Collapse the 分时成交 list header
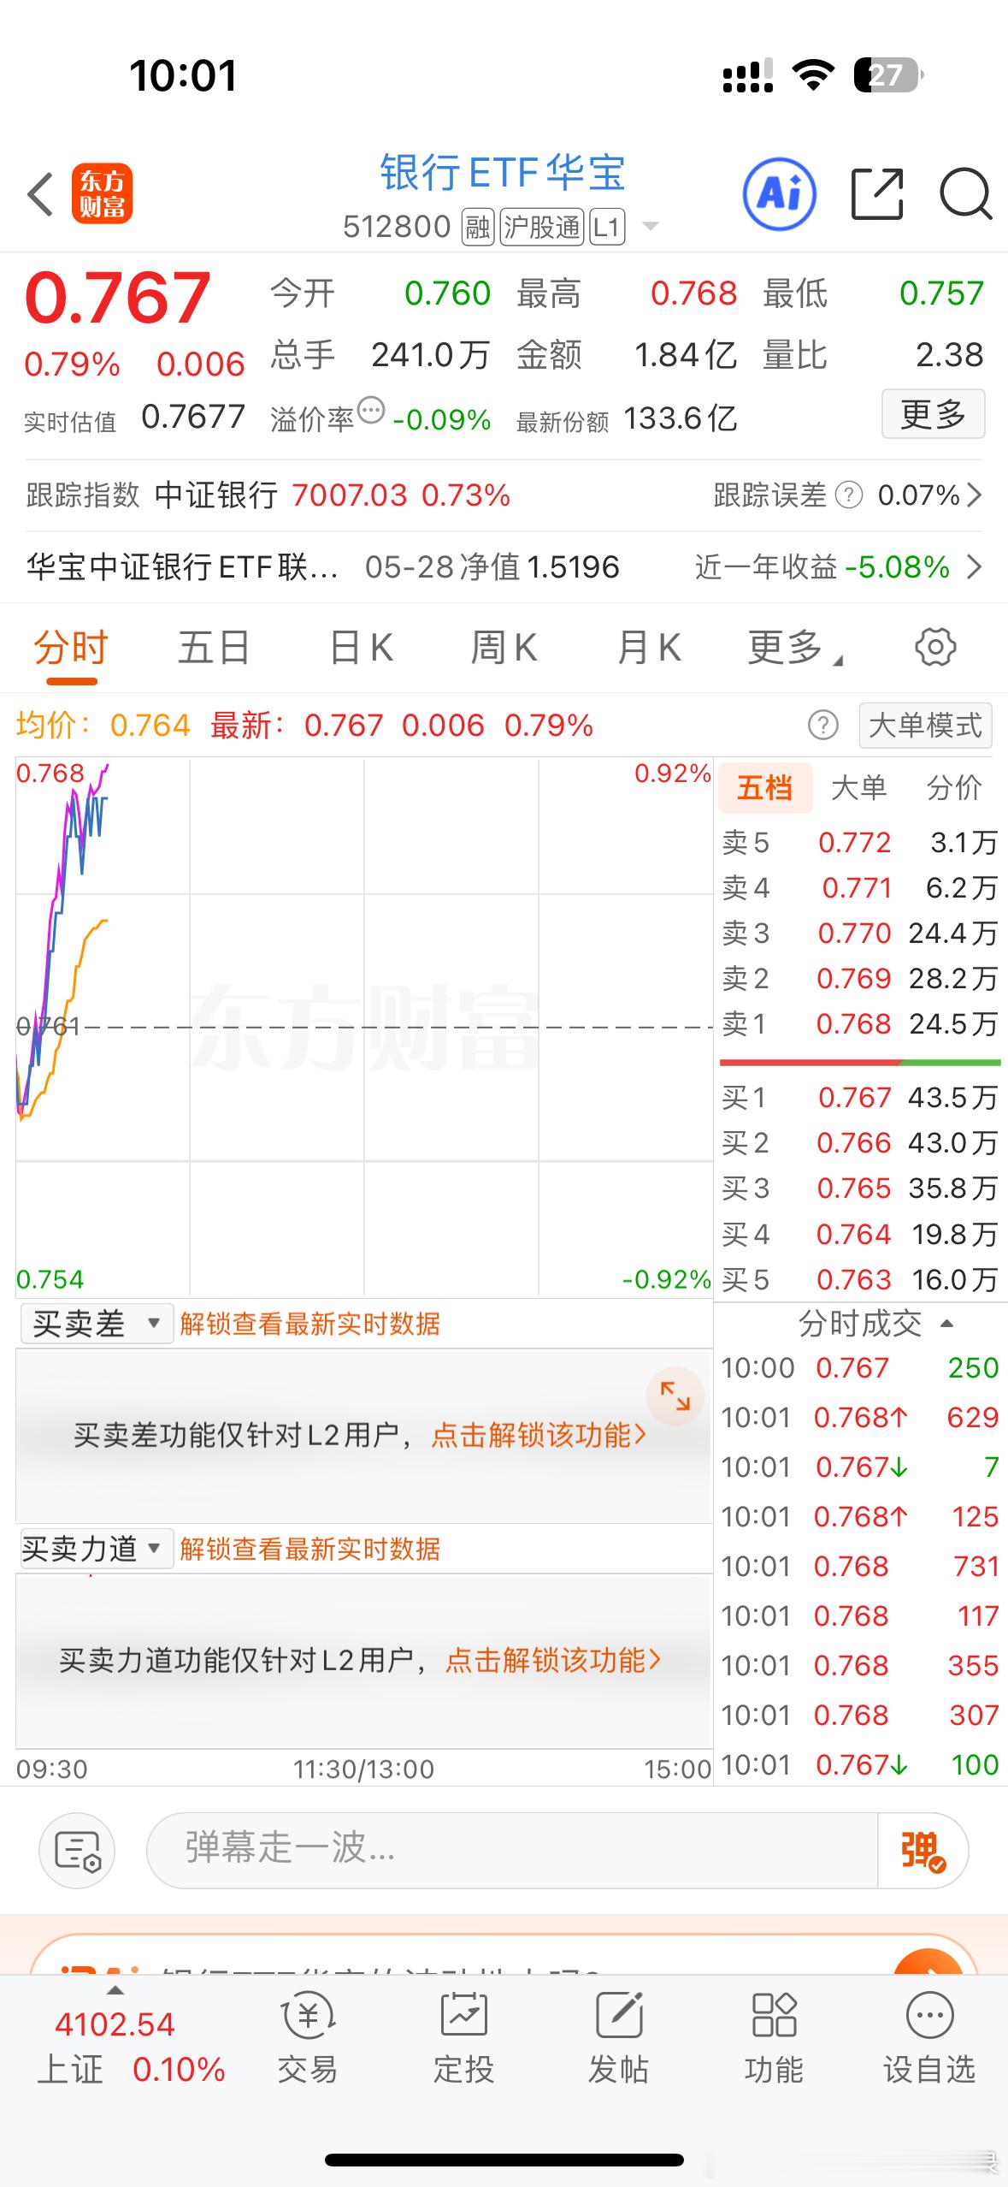Image resolution: width=1008 pixels, height=2187 pixels. [875, 1324]
